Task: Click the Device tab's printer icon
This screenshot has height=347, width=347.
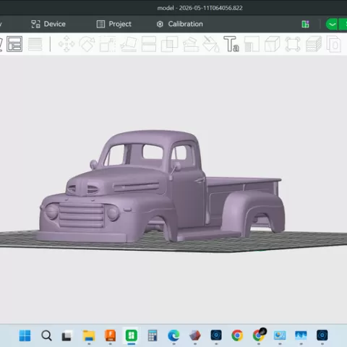Action: [35, 24]
